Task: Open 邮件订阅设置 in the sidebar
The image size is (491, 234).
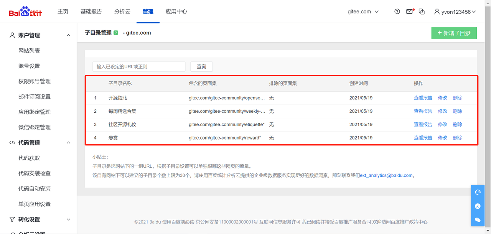Action: coord(35,97)
